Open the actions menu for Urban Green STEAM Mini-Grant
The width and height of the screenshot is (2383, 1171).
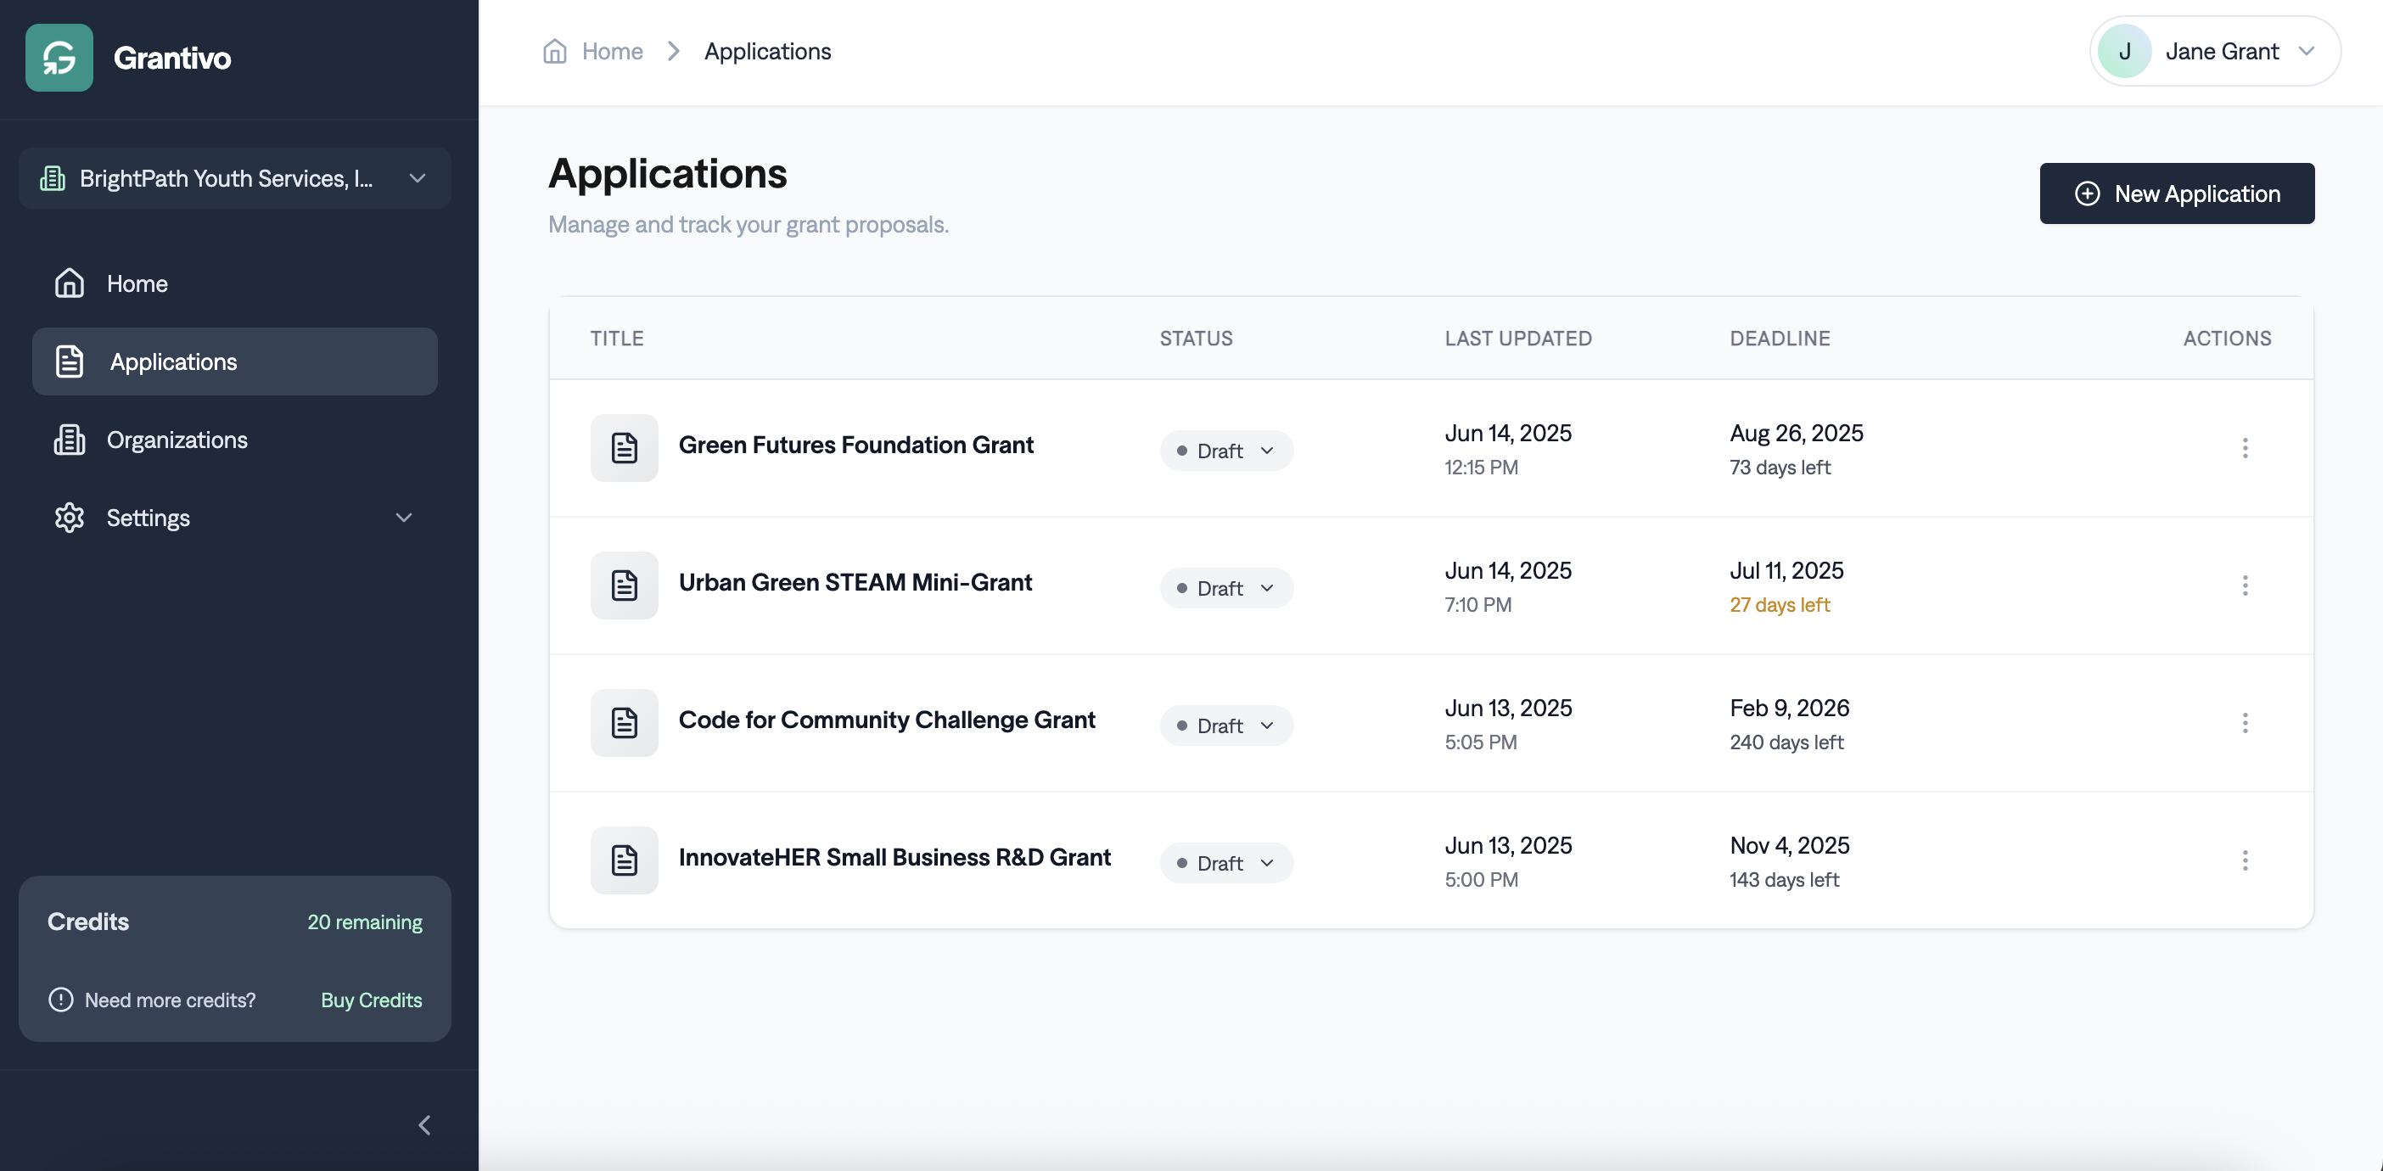click(x=2246, y=585)
